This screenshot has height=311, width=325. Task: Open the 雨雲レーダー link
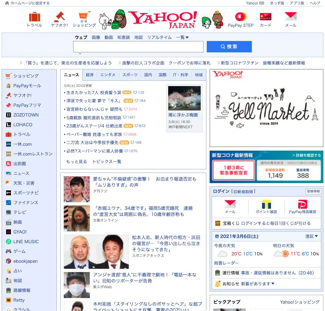(x=226, y=263)
